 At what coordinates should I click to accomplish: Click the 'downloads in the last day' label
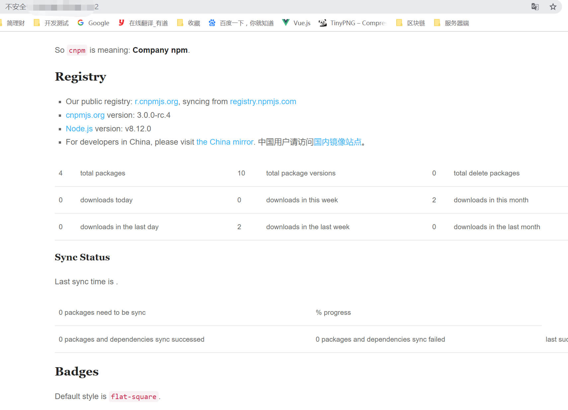[119, 227]
